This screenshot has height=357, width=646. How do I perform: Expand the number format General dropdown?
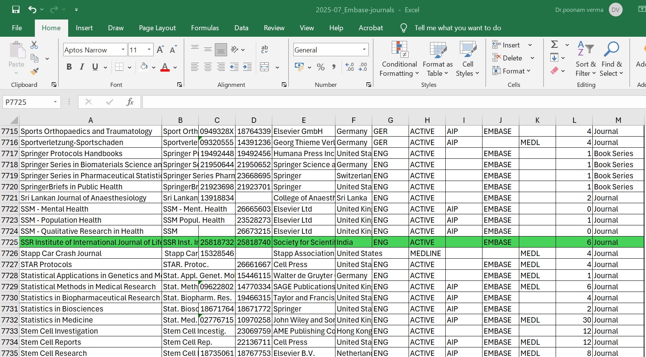(x=364, y=50)
